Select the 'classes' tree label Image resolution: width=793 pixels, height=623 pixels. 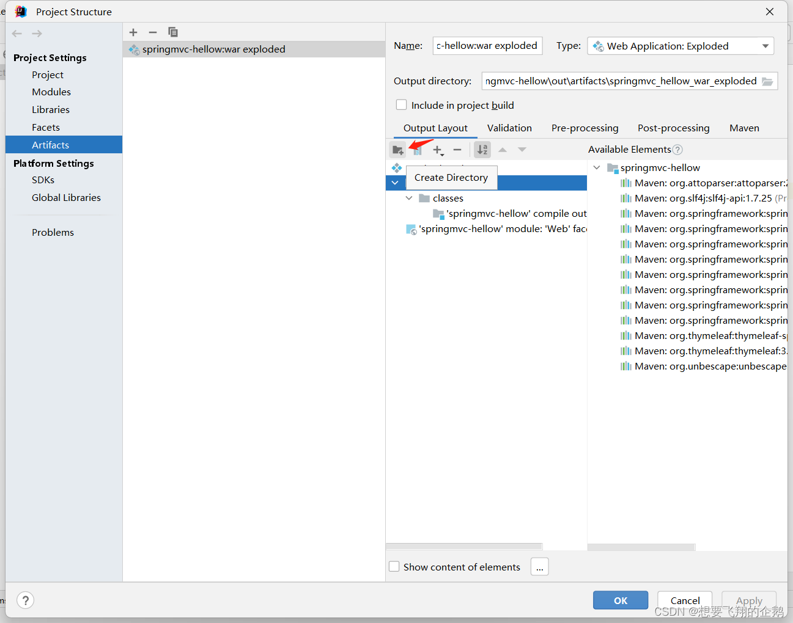click(x=448, y=199)
